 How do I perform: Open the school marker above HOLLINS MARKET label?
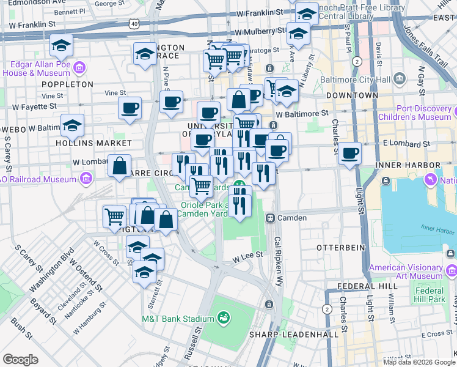click(72, 126)
